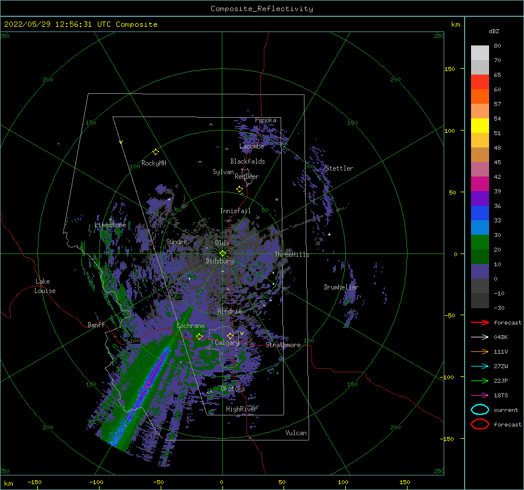Click the Didsbury city label
This screenshot has width=524, height=490.
219,261
